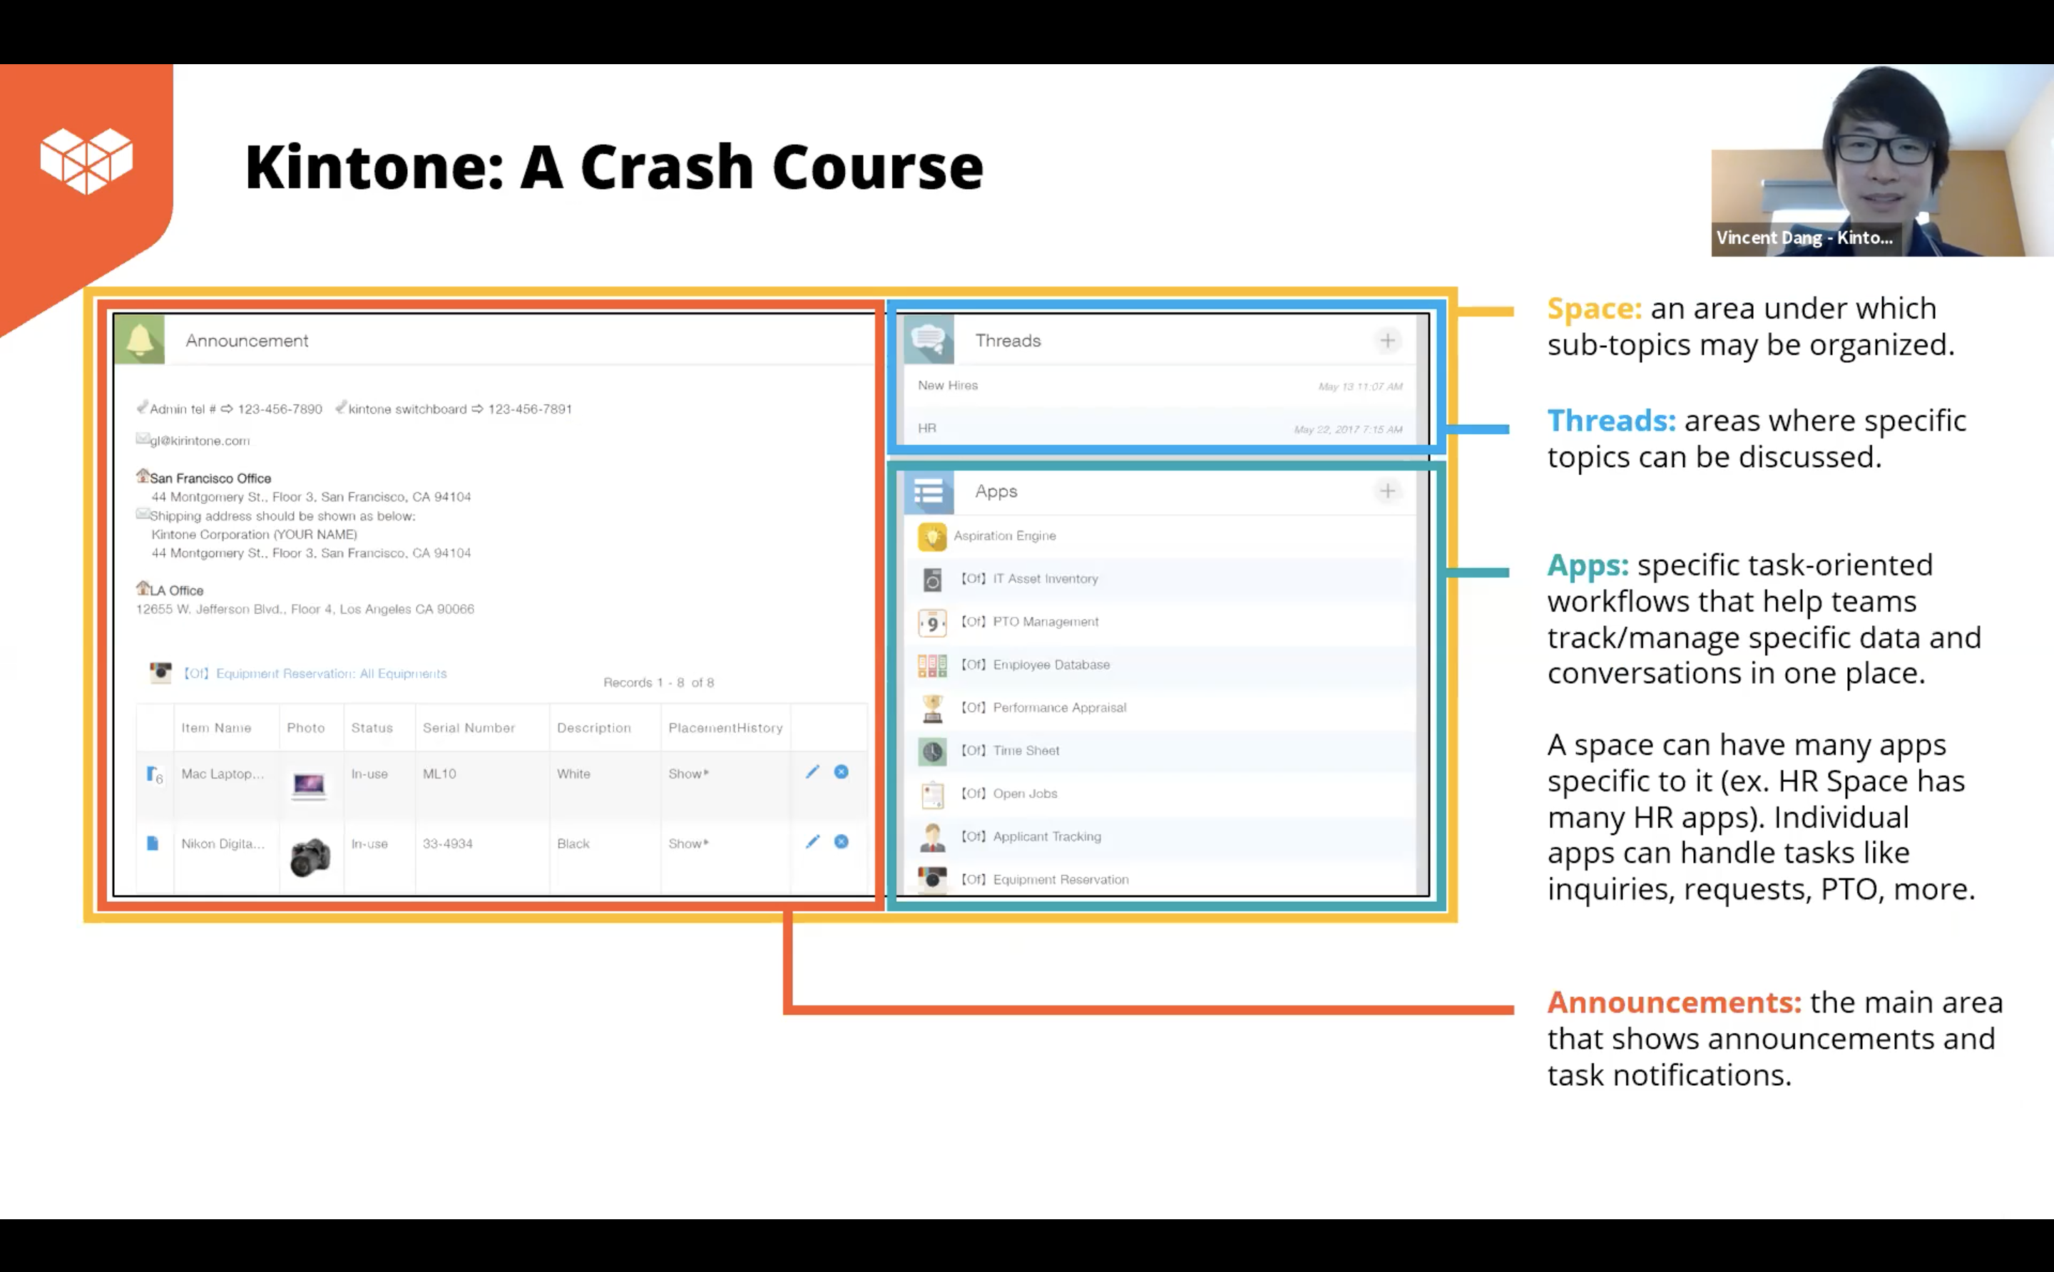Edit the Nikon Digital record with pencil
This screenshot has height=1272, width=2054.
click(x=812, y=842)
